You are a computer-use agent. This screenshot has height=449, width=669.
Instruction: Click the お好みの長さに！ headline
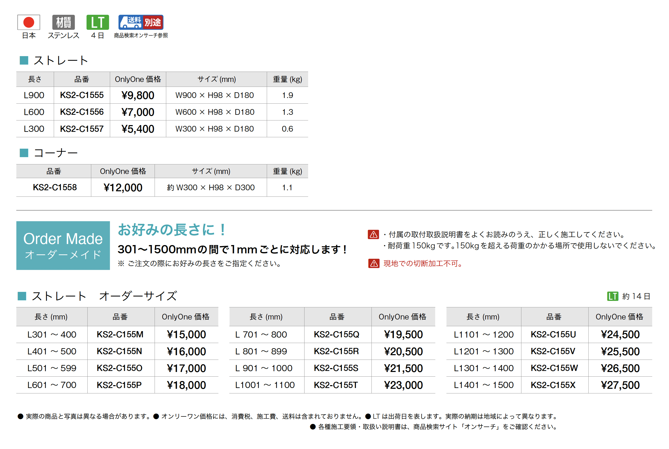pyautogui.click(x=172, y=230)
